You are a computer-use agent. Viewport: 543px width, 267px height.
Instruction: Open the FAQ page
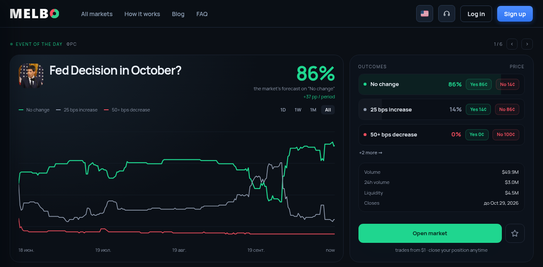[x=202, y=14]
